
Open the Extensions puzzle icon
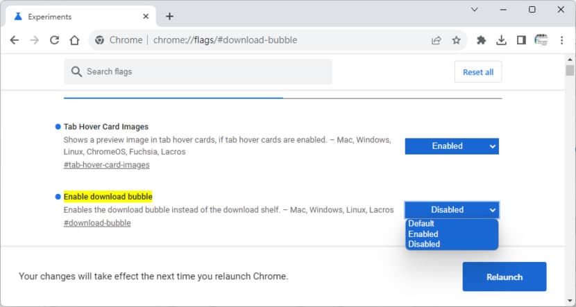point(481,40)
